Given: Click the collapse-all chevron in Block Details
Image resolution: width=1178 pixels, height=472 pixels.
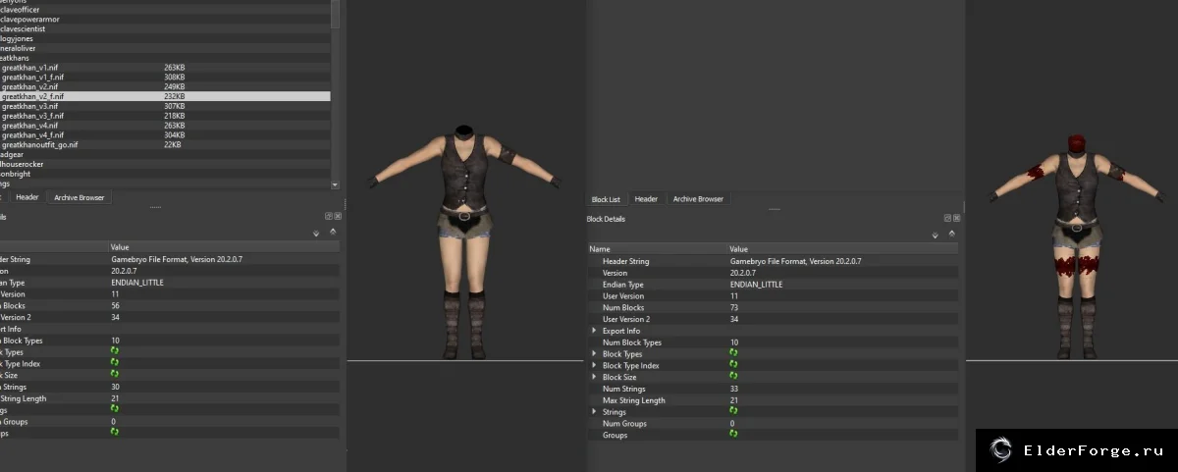Looking at the screenshot, I should click(x=951, y=235).
